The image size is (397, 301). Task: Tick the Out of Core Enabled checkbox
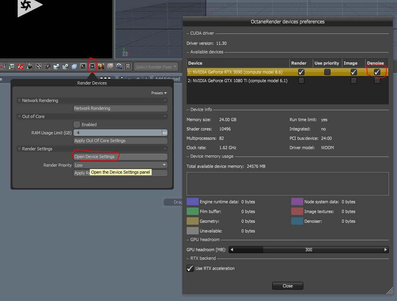[77, 125]
